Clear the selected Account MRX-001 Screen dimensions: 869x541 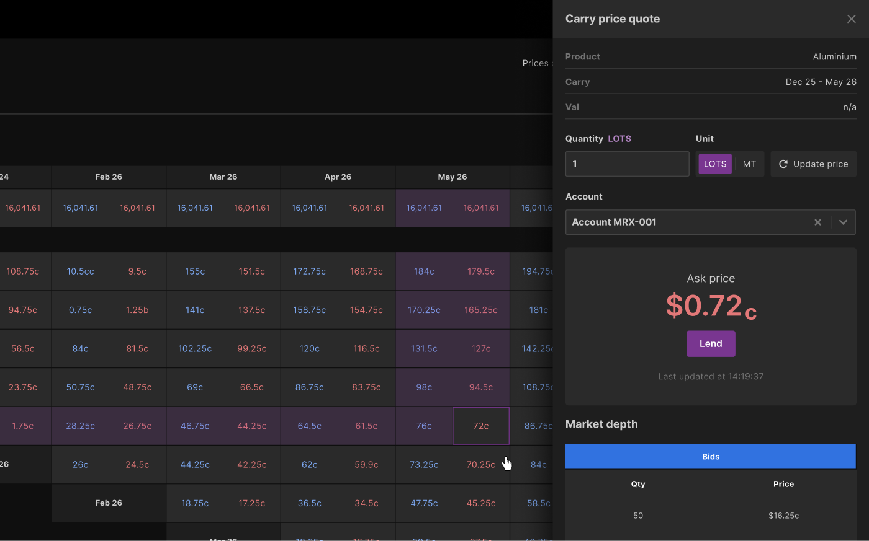point(817,222)
